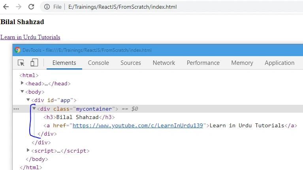Open site info icon beside File label

(47, 7)
